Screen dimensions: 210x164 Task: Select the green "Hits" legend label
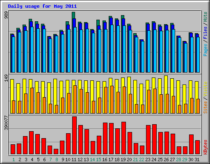click(x=205, y=17)
